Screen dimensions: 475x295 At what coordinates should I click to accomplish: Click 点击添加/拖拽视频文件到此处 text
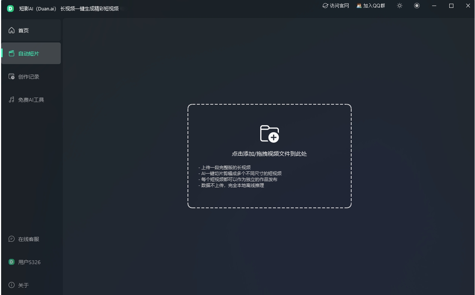(x=269, y=154)
